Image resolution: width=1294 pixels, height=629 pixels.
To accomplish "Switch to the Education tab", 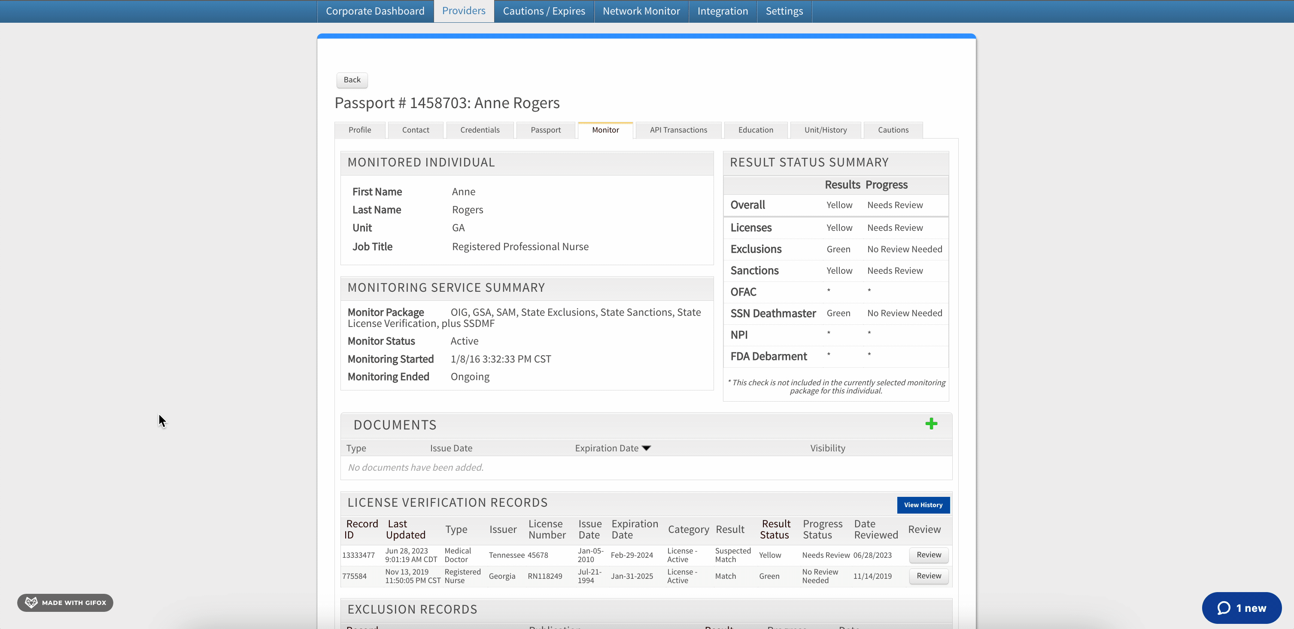I will click(x=756, y=130).
